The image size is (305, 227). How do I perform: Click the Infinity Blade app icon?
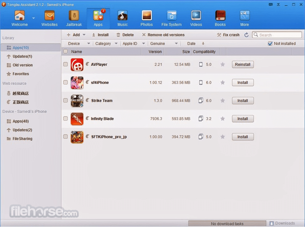point(77,119)
